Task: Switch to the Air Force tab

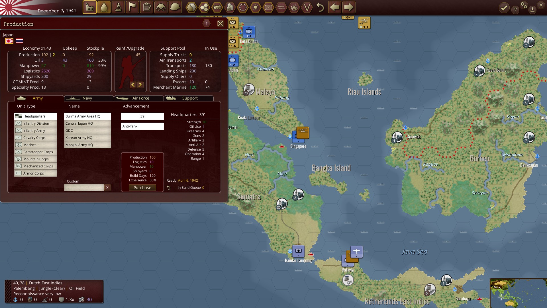Action: (x=139, y=98)
